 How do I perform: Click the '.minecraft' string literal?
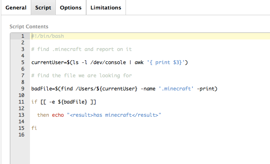click(x=176, y=89)
